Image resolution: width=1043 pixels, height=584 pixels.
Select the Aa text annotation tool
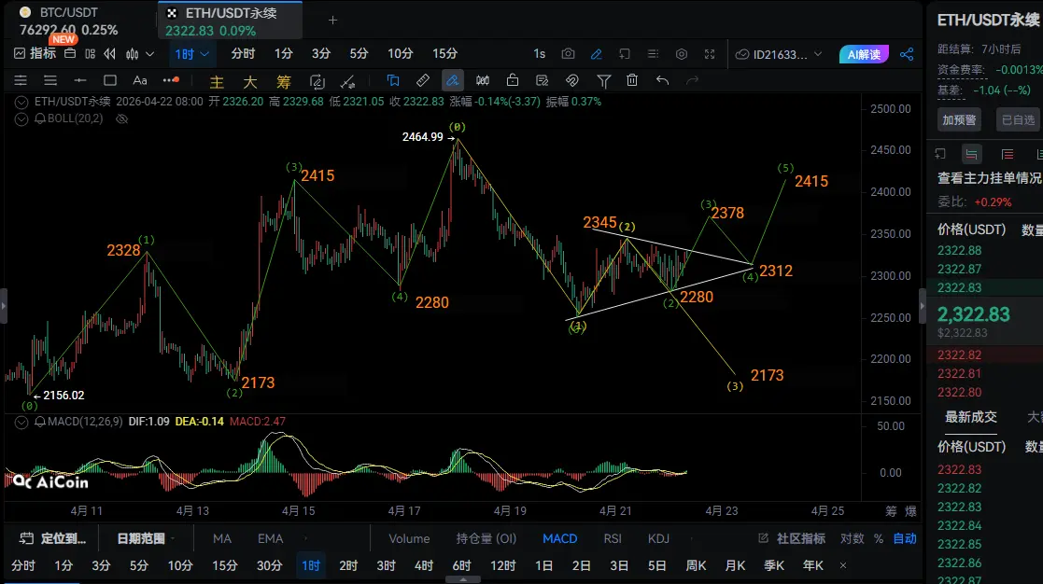coord(140,80)
